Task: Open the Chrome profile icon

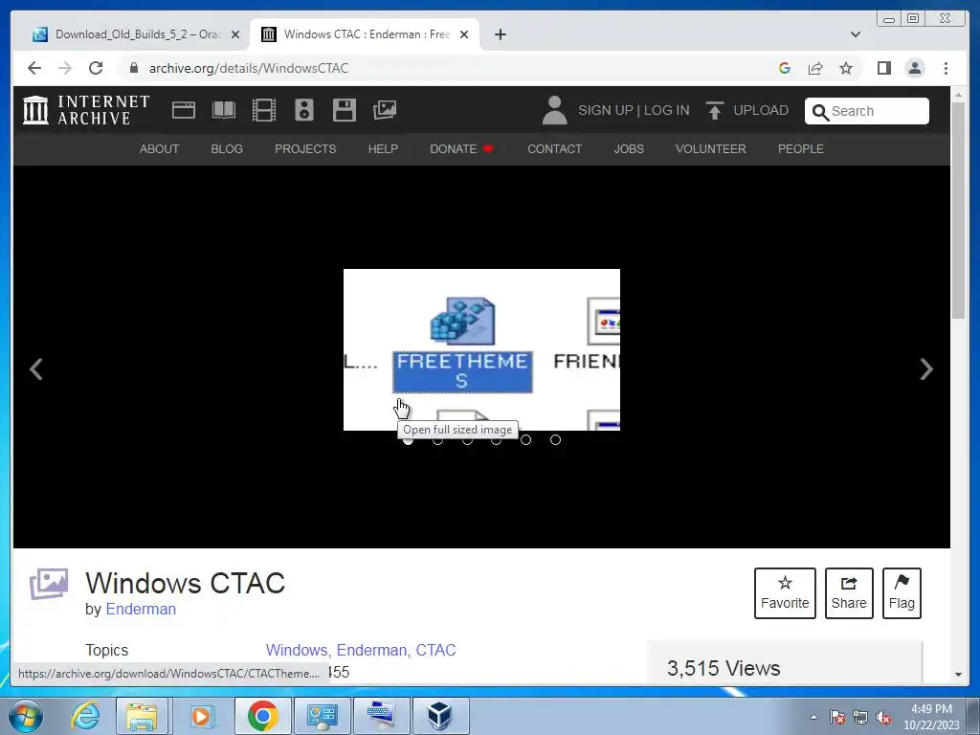Action: click(x=914, y=68)
